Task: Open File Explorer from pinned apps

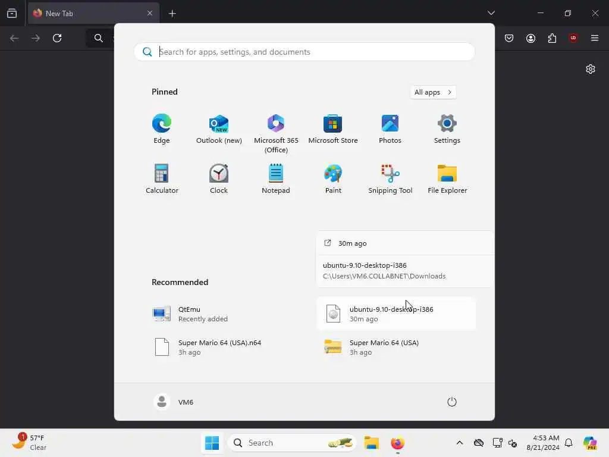Action: (447, 179)
